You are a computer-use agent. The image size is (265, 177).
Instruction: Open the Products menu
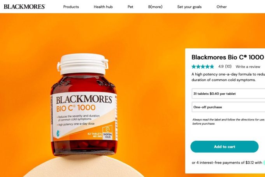[x=71, y=7]
